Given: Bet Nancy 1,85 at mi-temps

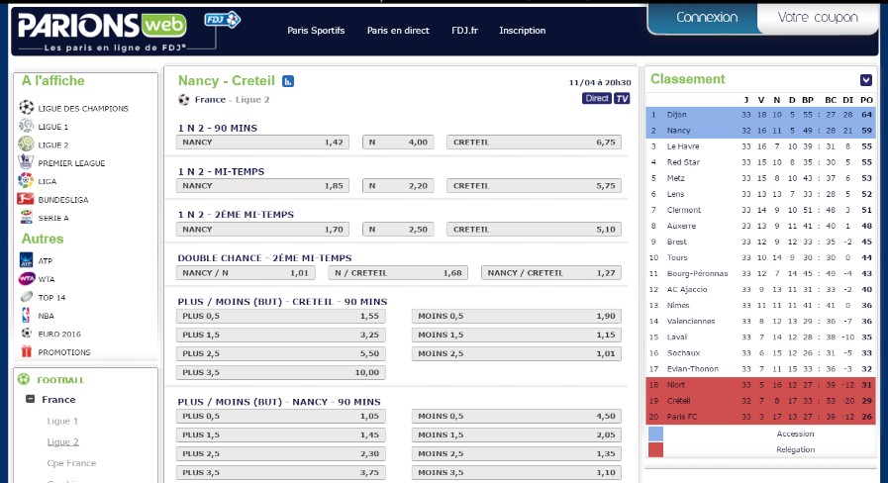Looking at the screenshot, I should [262, 186].
